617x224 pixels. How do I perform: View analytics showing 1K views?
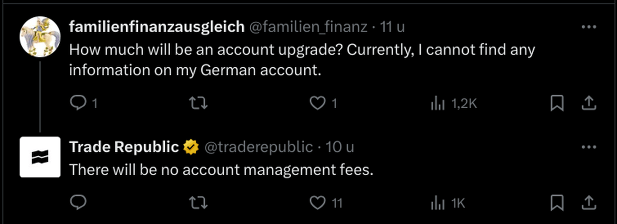point(438,203)
